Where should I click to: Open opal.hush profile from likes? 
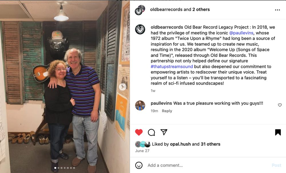pyautogui.click(x=180, y=144)
